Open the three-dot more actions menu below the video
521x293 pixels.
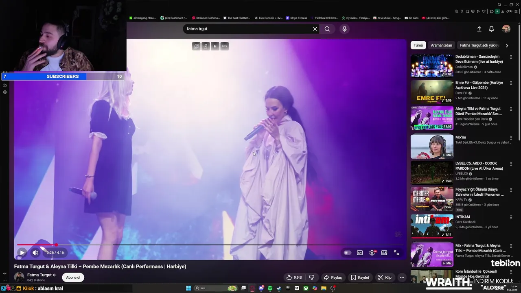tap(402, 278)
